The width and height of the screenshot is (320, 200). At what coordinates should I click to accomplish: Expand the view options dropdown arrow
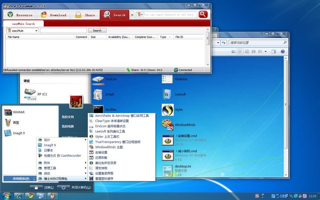click(x=266, y=51)
